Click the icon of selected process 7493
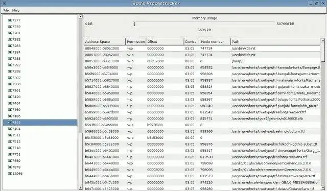 [10, 123]
